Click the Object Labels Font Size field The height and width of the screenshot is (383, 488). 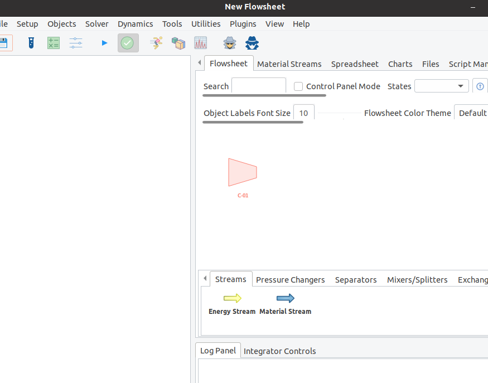(x=304, y=112)
